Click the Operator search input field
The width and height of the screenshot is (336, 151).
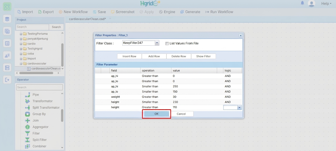[x=39, y=87]
